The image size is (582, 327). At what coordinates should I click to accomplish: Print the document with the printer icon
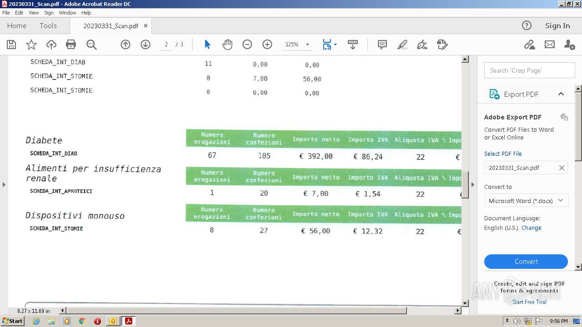tap(71, 45)
